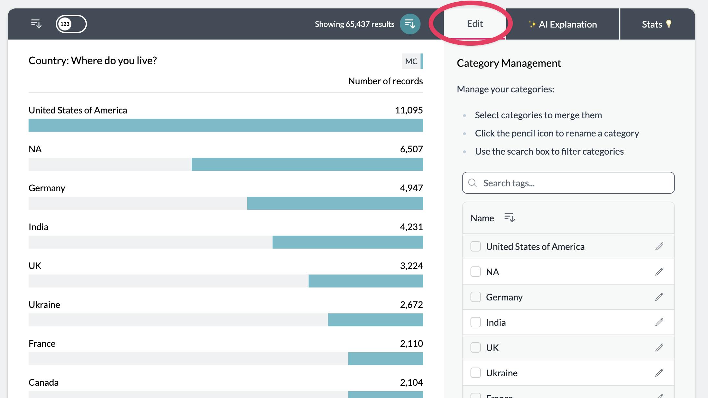708x398 pixels.
Task: Click the MC question type badge
Action: pyautogui.click(x=411, y=61)
